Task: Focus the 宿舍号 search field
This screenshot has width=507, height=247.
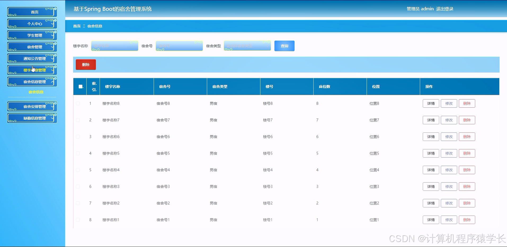Action: (x=179, y=46)
